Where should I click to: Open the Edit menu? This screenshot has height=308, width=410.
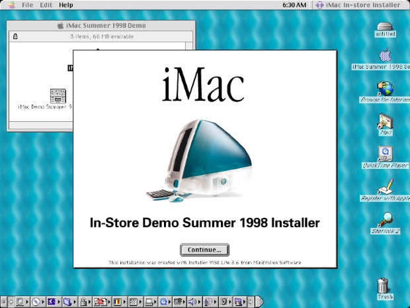pyautogui.click(x=46, y=5)
